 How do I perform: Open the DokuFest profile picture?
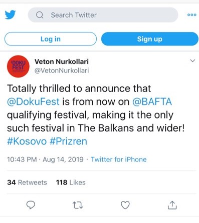point(18,66)
